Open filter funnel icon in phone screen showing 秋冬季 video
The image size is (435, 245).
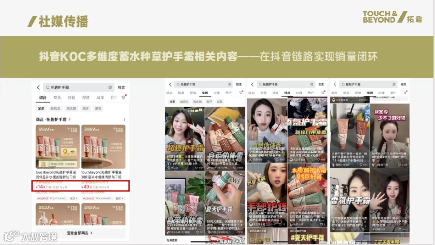(406, 92)
